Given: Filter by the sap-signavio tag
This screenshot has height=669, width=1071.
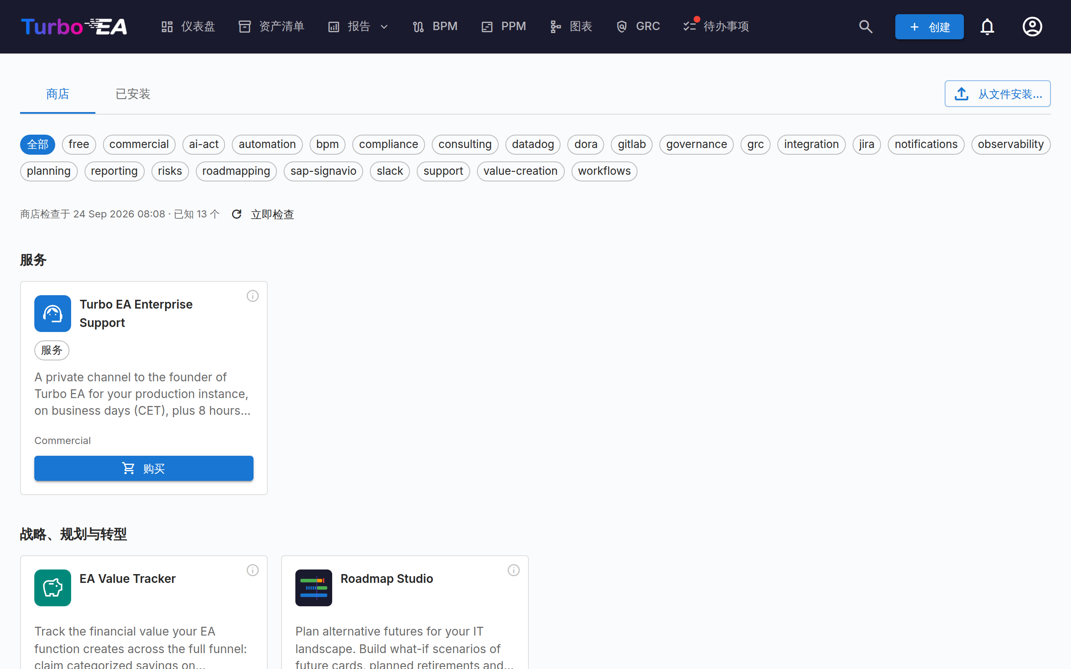Looking at the screenshot, I should pos(323,171).
